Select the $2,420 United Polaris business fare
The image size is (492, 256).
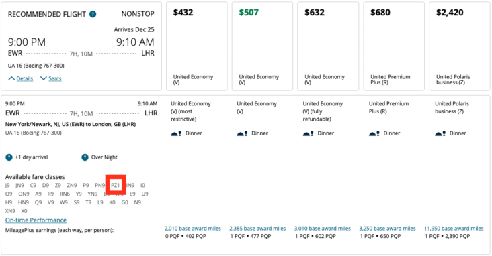459,46
